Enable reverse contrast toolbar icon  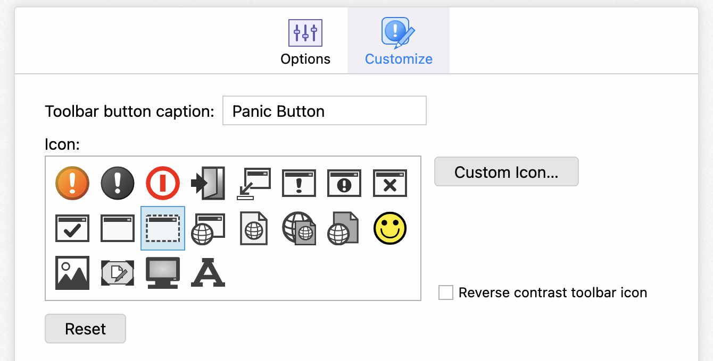click(x=446, y=293)
